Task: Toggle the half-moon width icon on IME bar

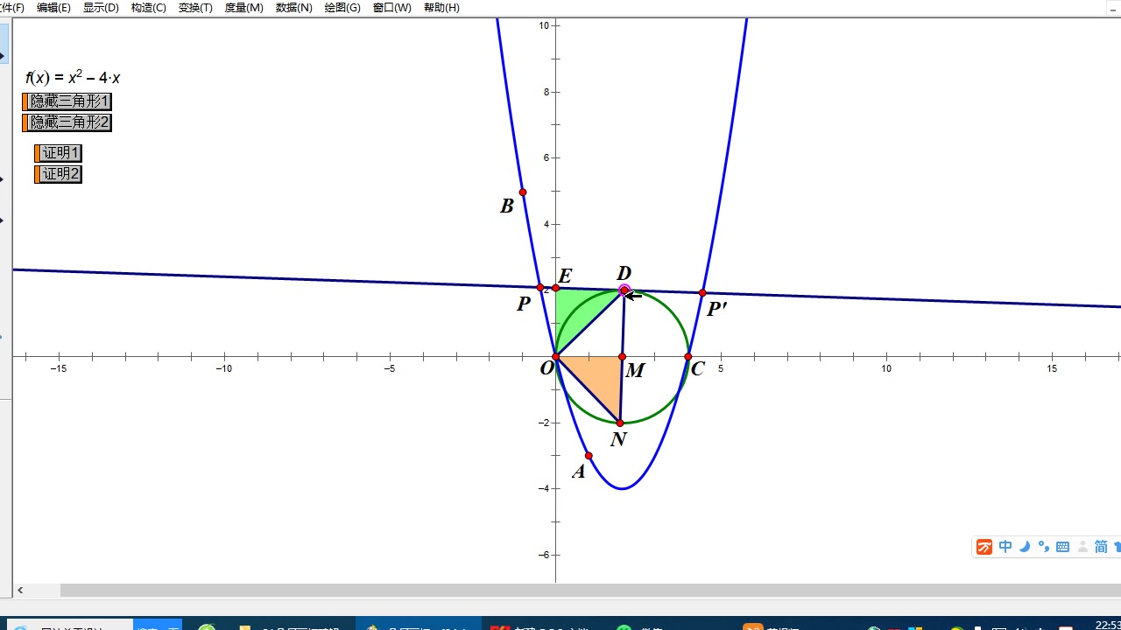Action: [1024, 547]
